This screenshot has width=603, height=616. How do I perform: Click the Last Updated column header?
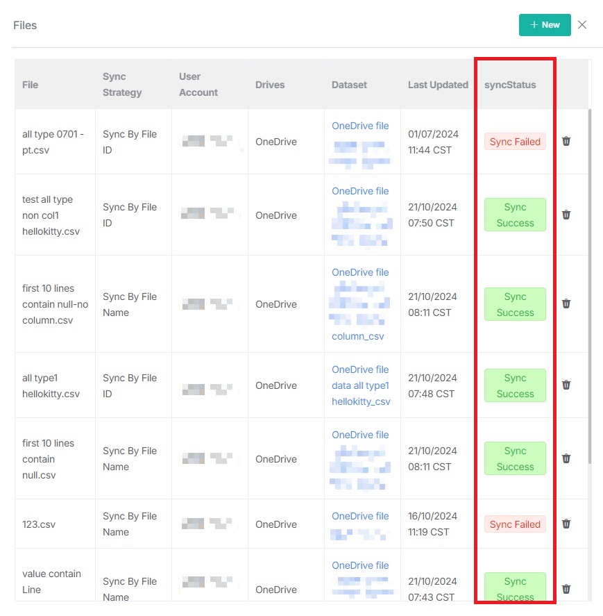point(438,85)
